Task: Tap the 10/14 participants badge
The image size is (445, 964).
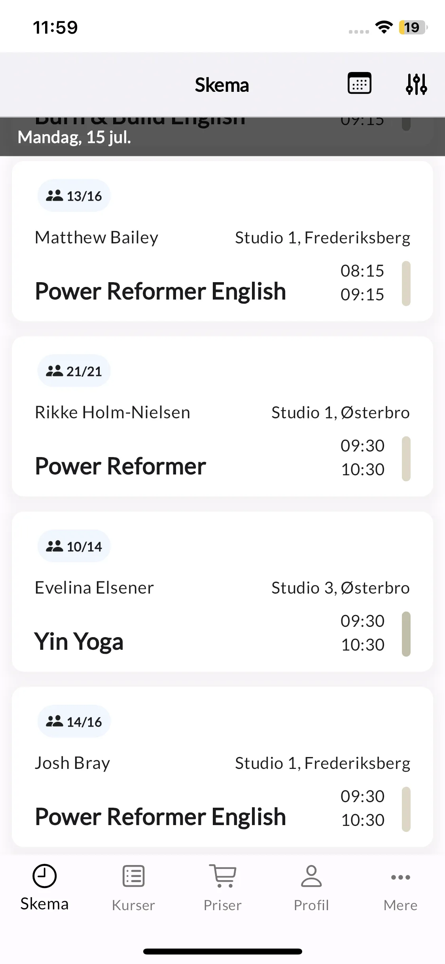Action: pyautogui.click(x=74, y=546)
